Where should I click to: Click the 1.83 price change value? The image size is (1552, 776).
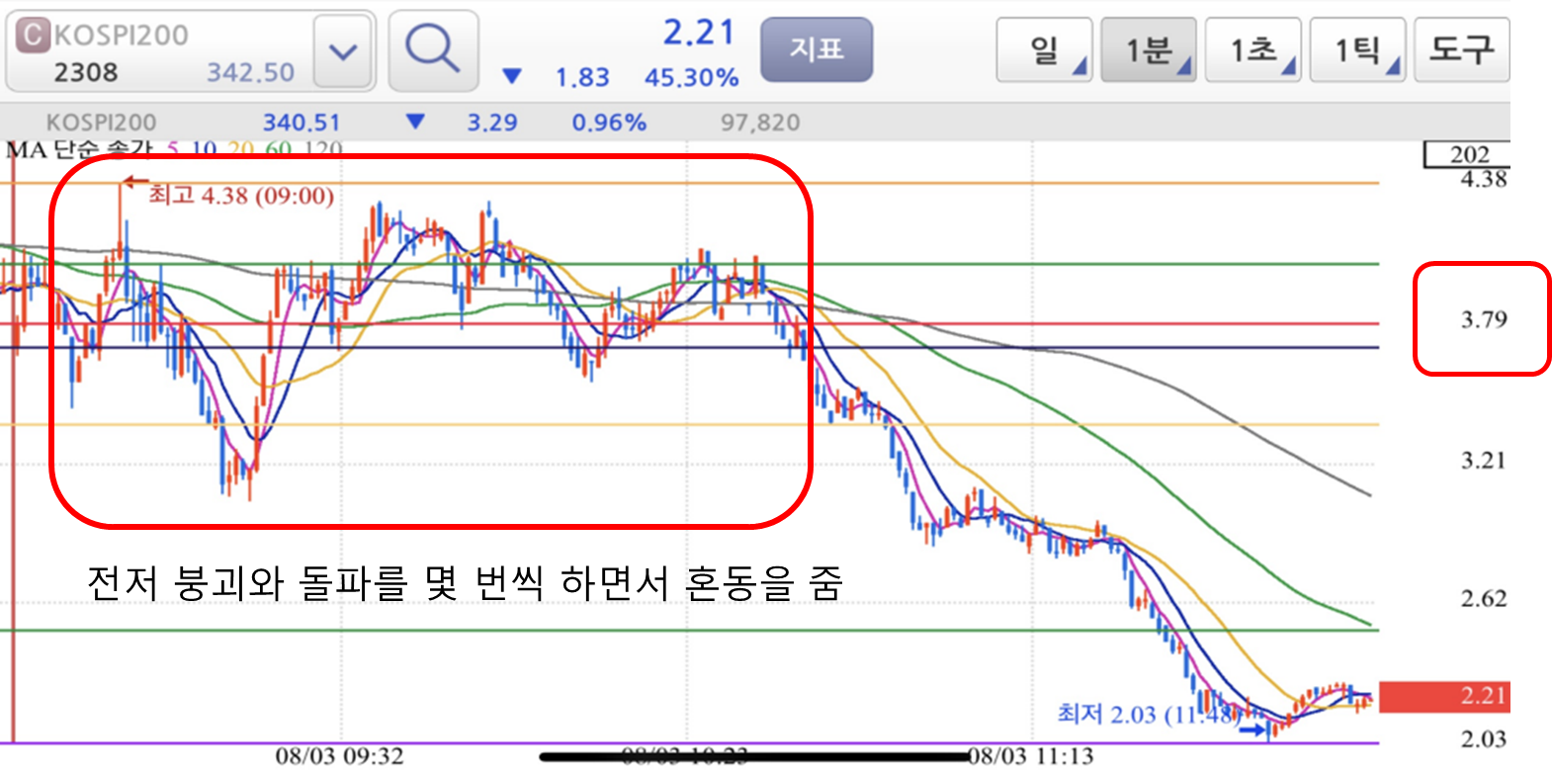[x=582, y=77]
